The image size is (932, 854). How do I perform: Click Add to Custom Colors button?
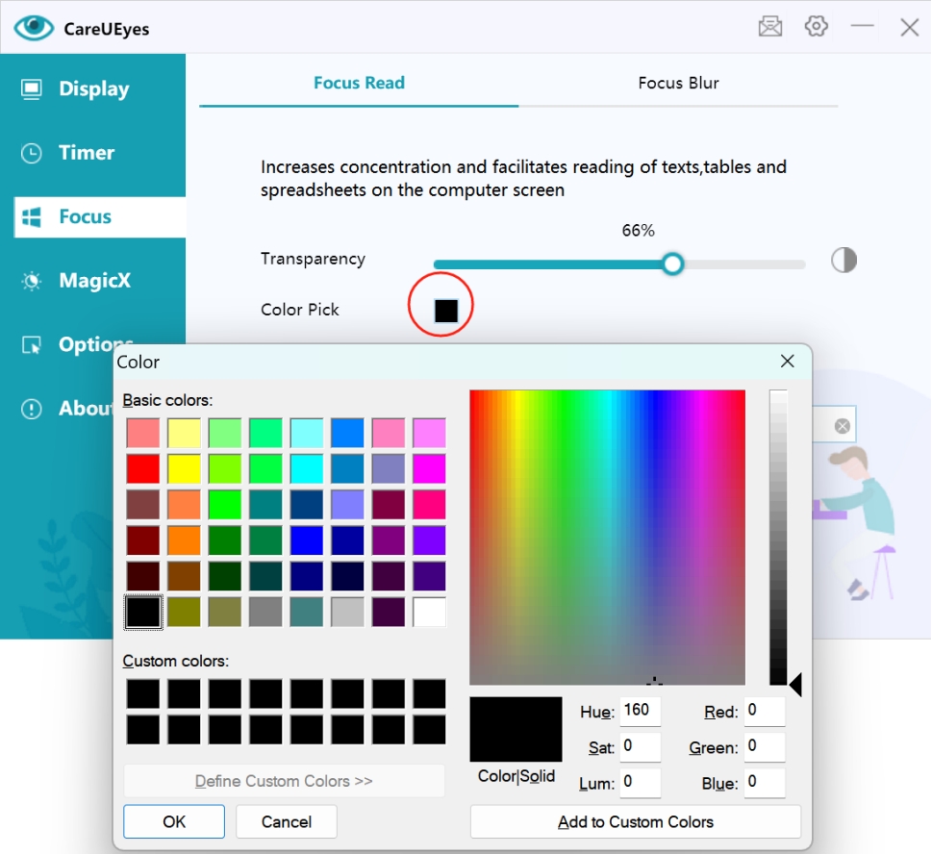(635, 822)
